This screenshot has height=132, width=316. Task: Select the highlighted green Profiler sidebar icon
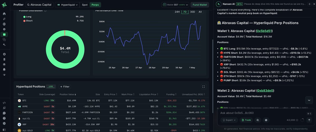pyautogui.click(x=4, y=34)
